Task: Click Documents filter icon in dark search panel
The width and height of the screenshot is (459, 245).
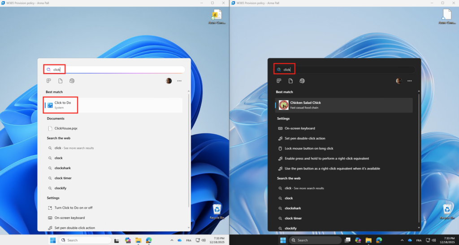Action: coord(290,81)
